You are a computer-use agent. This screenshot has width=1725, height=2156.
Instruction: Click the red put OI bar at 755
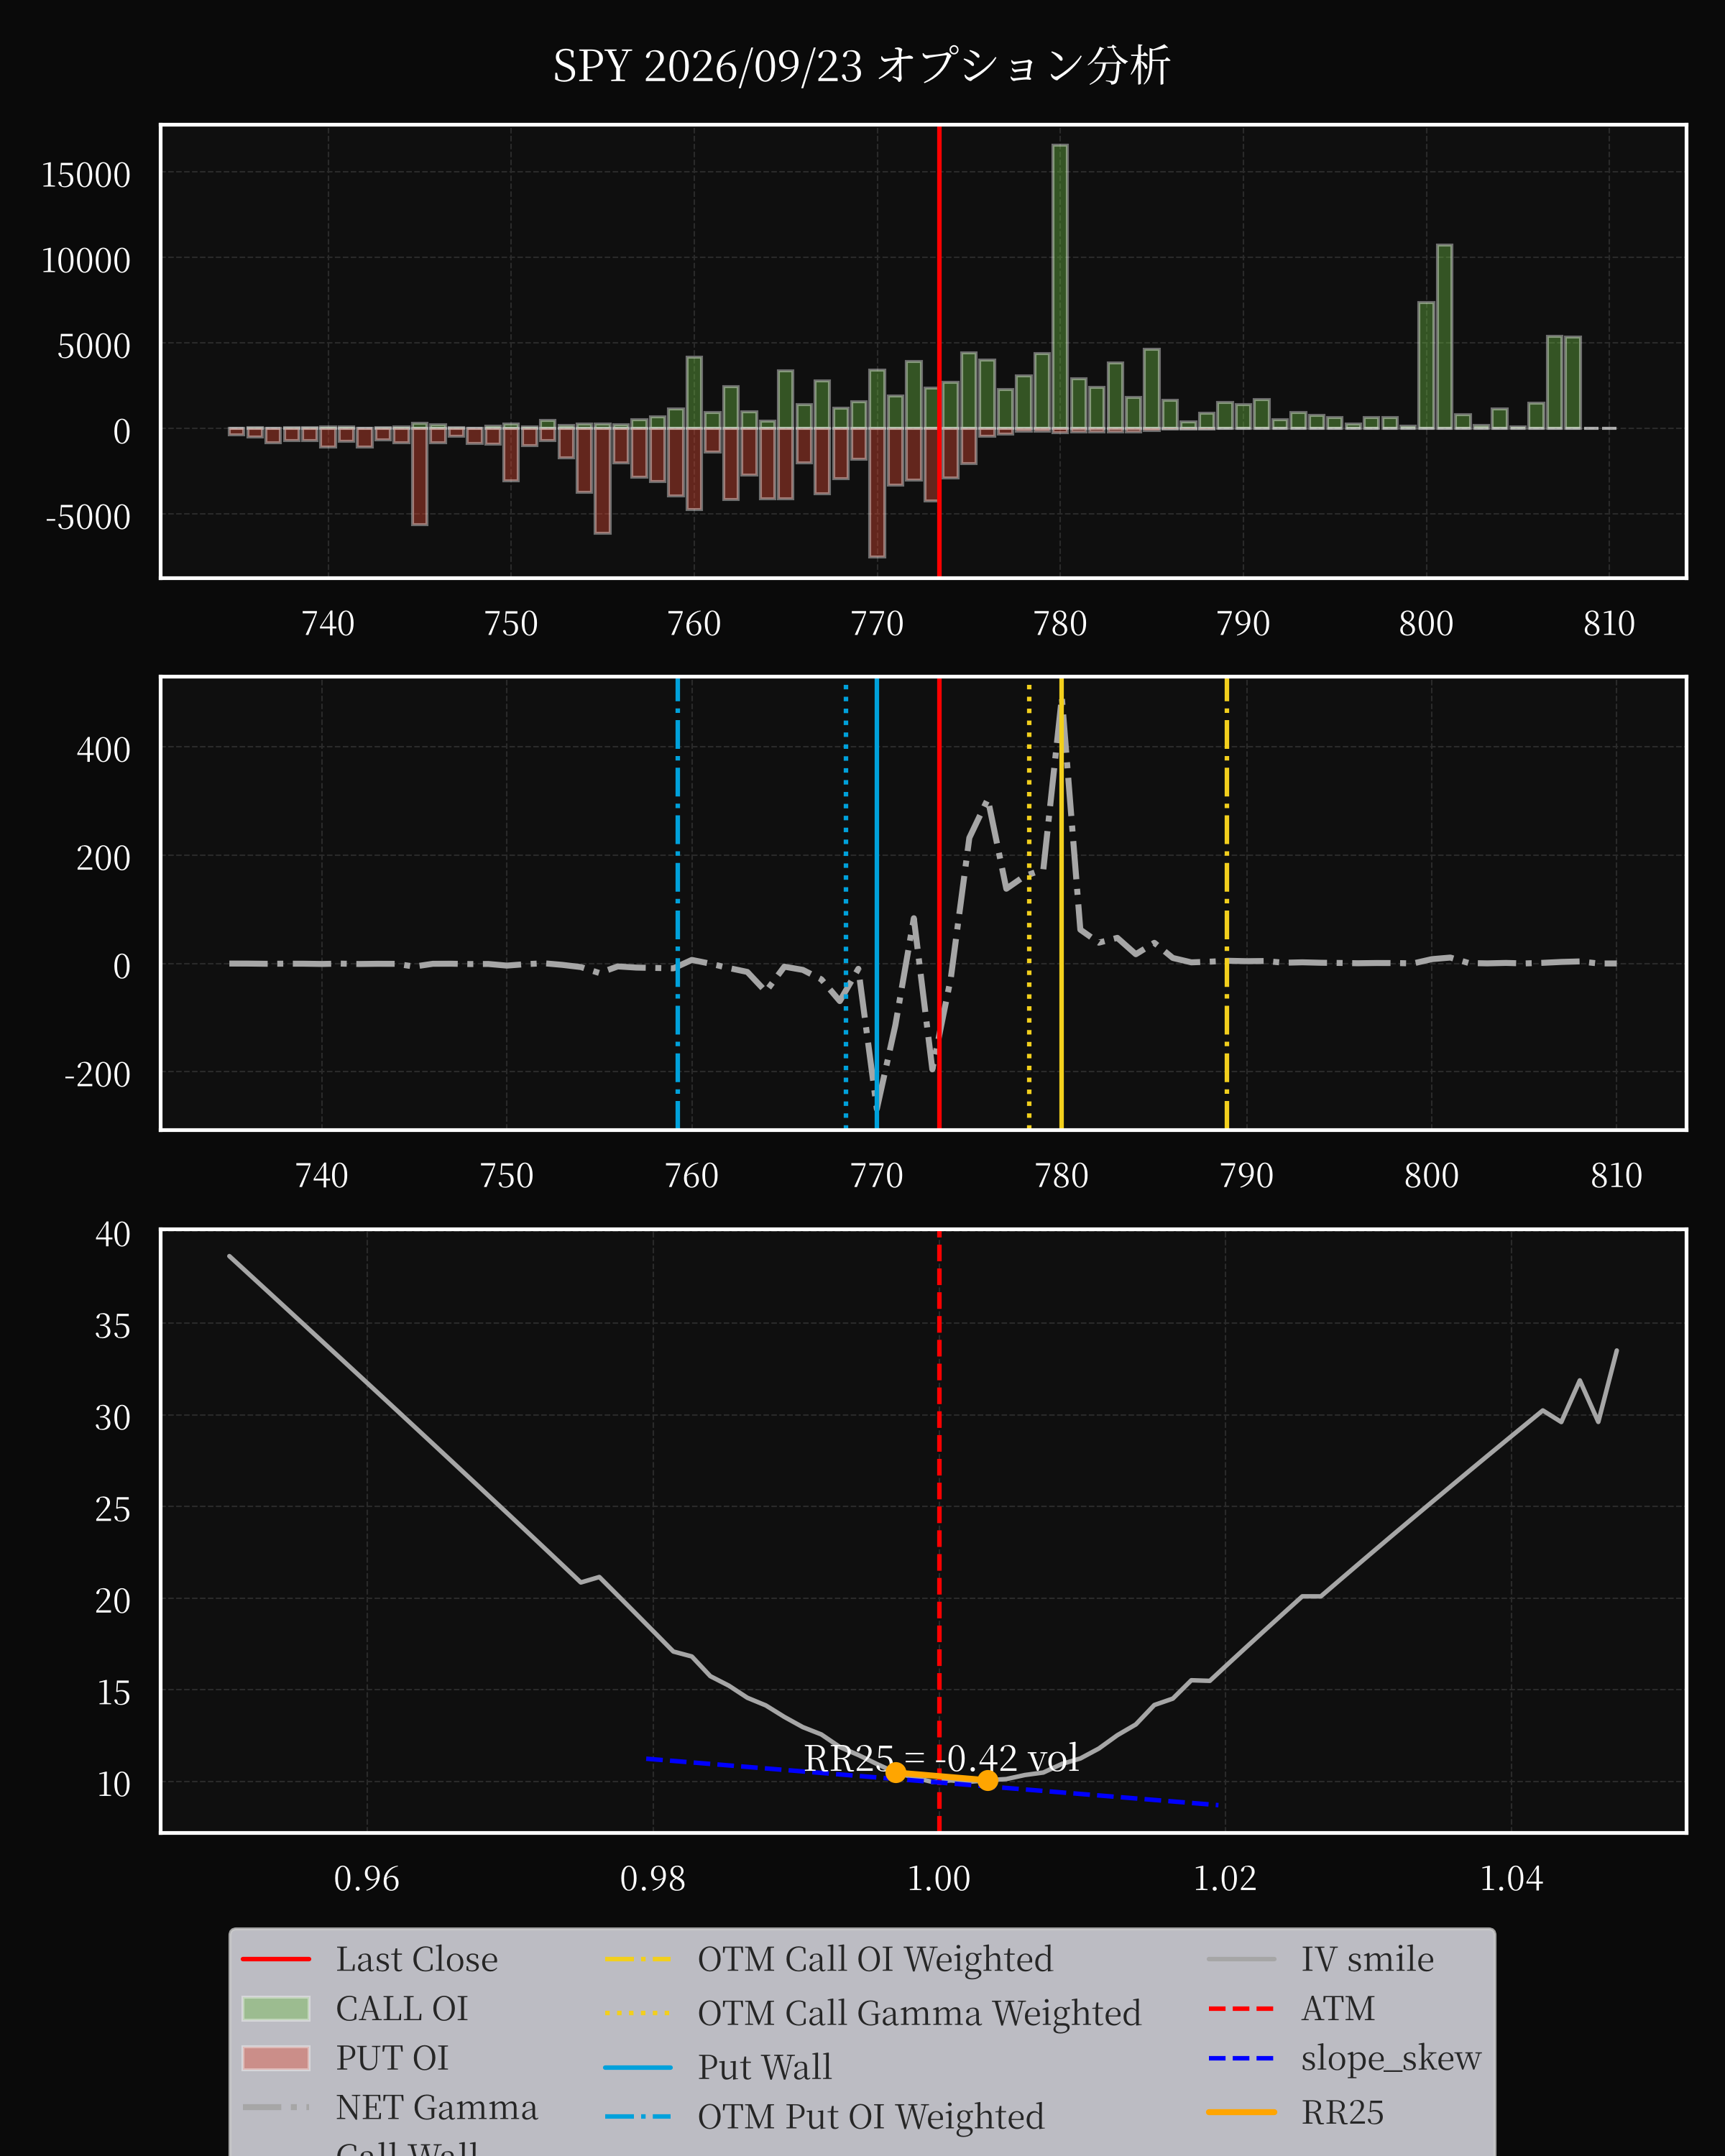click(602, 481)
